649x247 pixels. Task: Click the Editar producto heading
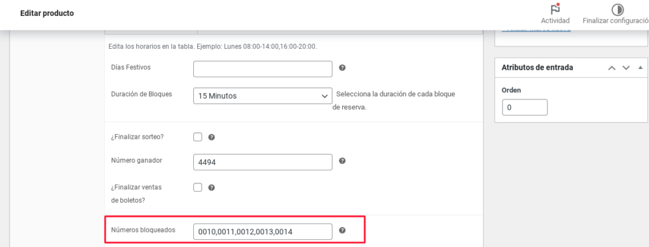coord(47,13)
